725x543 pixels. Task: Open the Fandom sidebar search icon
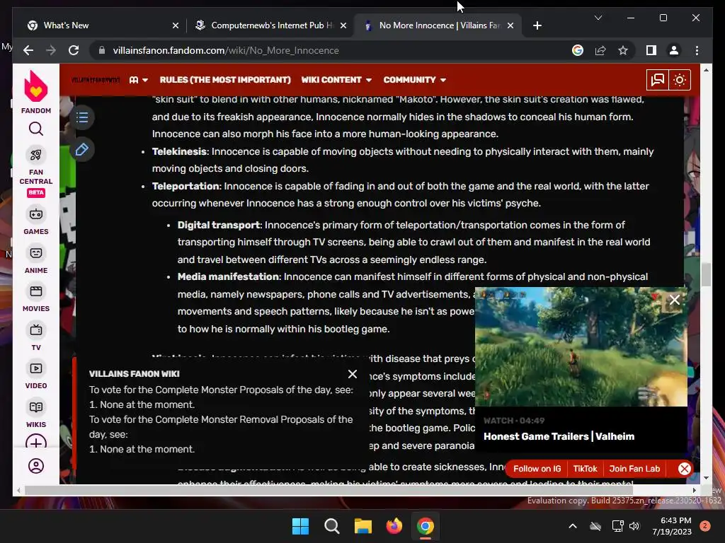pos(36,129)
